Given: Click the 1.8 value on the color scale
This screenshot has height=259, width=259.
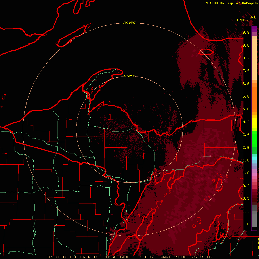Looking at the screenshot, I should click(246, 160).
